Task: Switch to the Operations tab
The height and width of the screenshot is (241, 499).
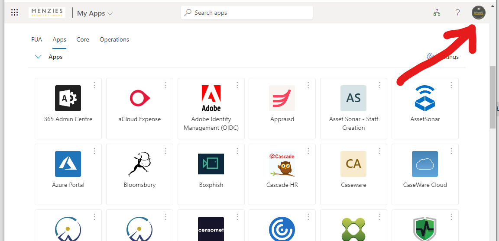Action: point(114,39)
